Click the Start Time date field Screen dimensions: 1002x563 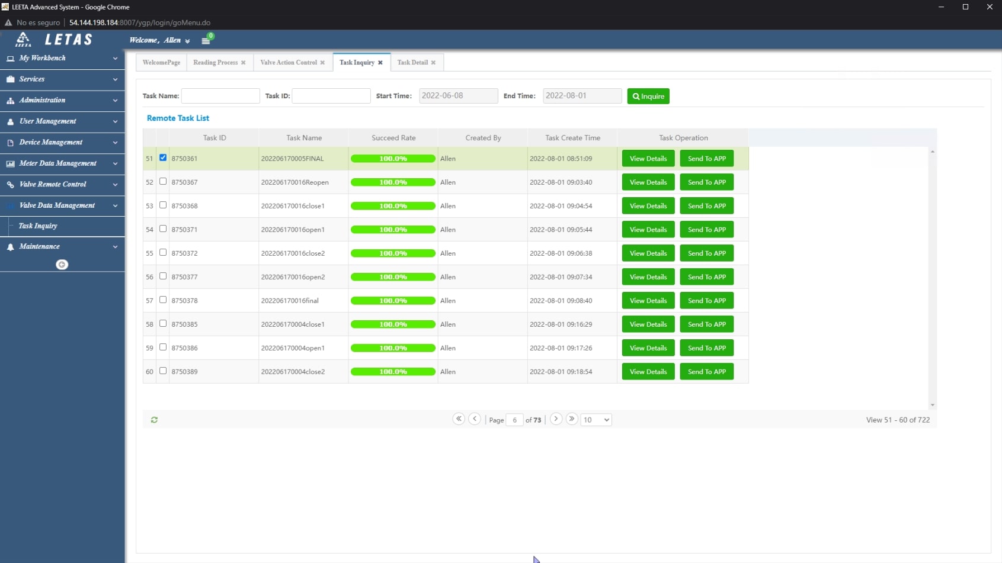pyautogui.click(x=458, y=96)
